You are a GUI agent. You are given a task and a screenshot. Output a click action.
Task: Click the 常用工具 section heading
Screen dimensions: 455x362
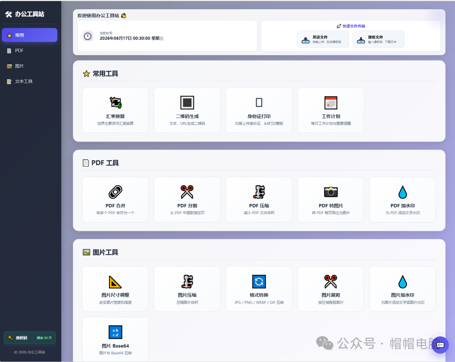coord(105,74)
